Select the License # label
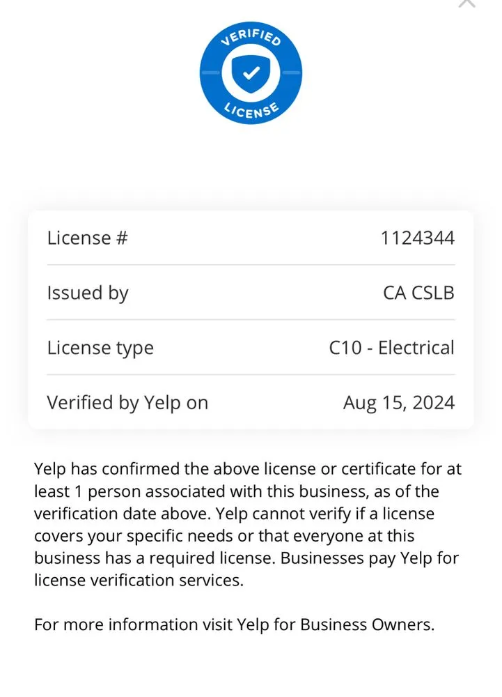502x697 pixels. [88, 238]
